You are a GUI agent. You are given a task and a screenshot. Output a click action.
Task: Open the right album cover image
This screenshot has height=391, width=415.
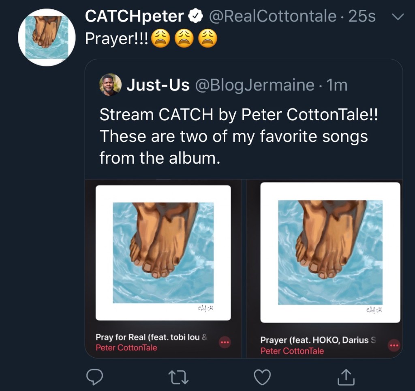click(x=330, y=253)
